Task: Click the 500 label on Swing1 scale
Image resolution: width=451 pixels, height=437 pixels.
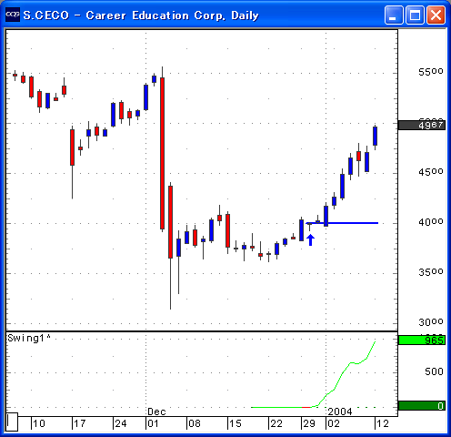Action: 434,371
